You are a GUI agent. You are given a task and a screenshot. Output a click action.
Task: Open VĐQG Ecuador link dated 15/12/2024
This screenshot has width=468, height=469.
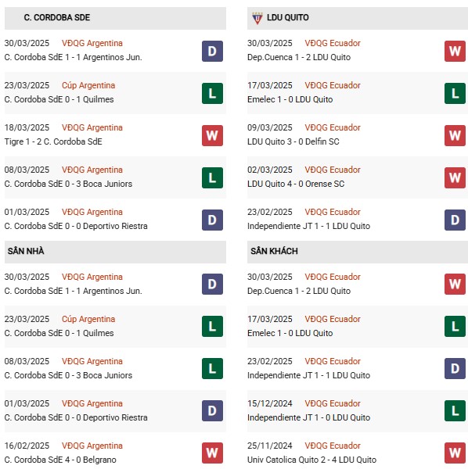click(x=333, y=403)
